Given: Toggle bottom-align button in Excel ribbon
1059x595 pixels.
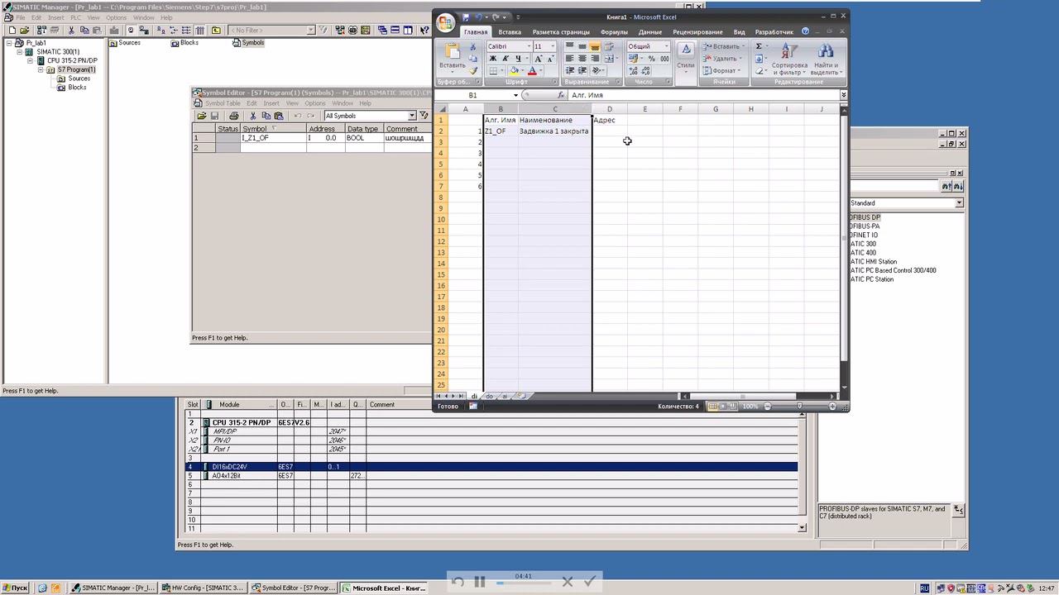Looking at the screenshot, I should 595,47.
